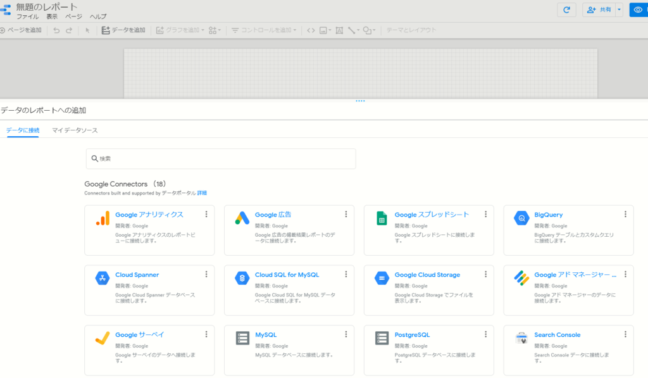Open Google サーベイ card options menu
Viewport: 648px width, 378px height.
206,334
